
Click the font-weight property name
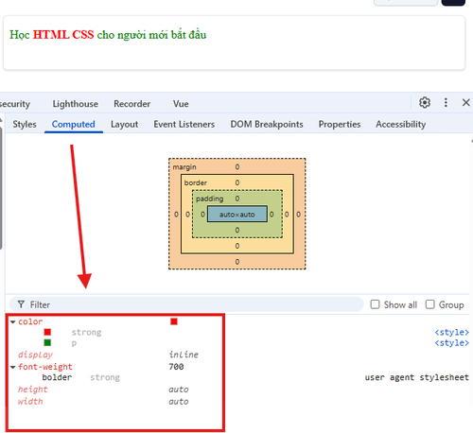[x=45, y=367]
